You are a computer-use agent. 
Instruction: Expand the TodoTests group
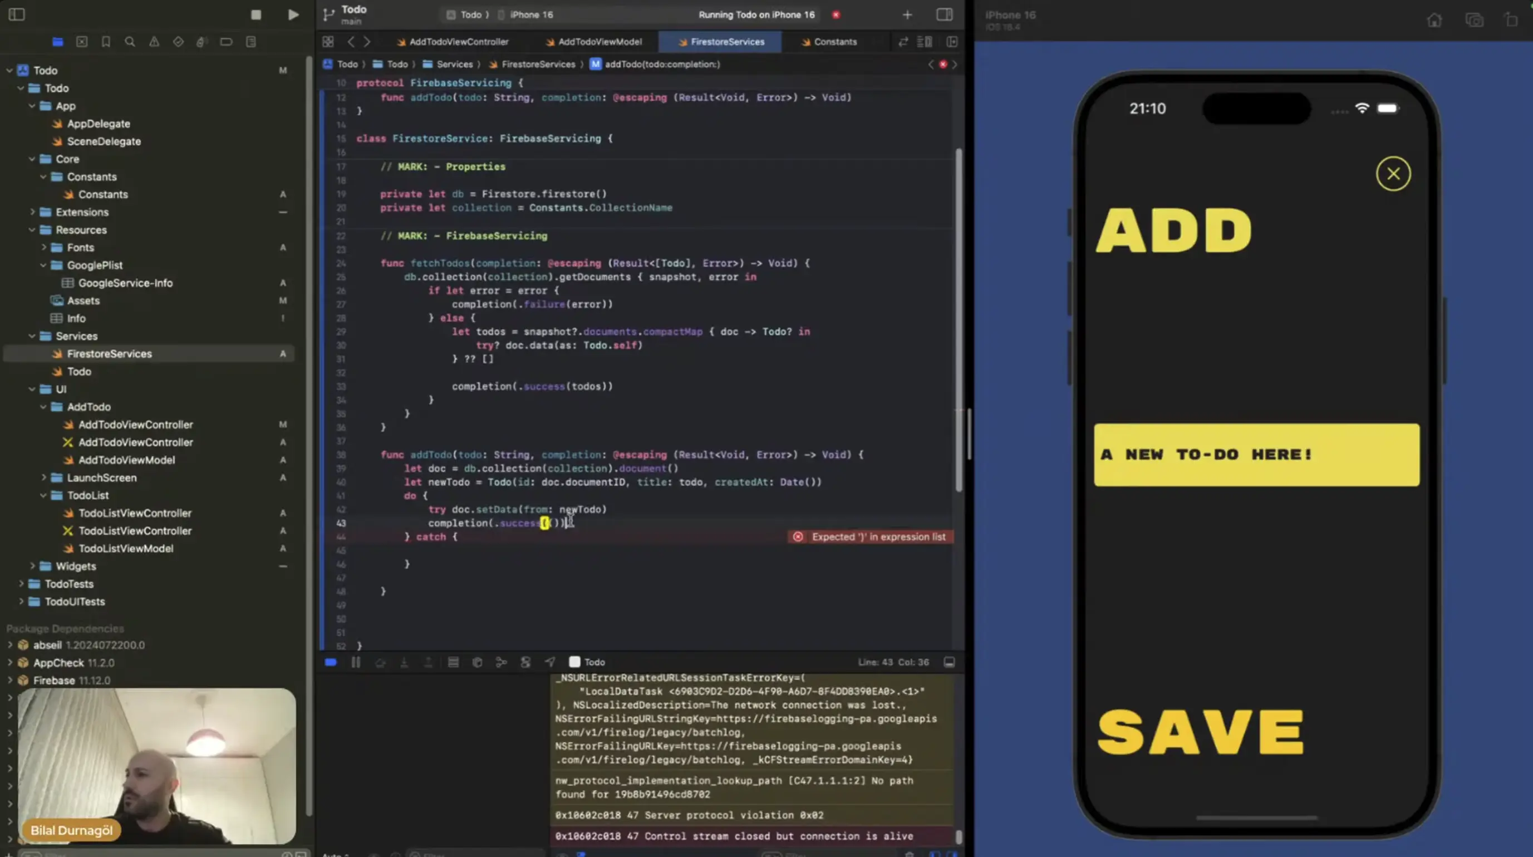pos(21,584)
